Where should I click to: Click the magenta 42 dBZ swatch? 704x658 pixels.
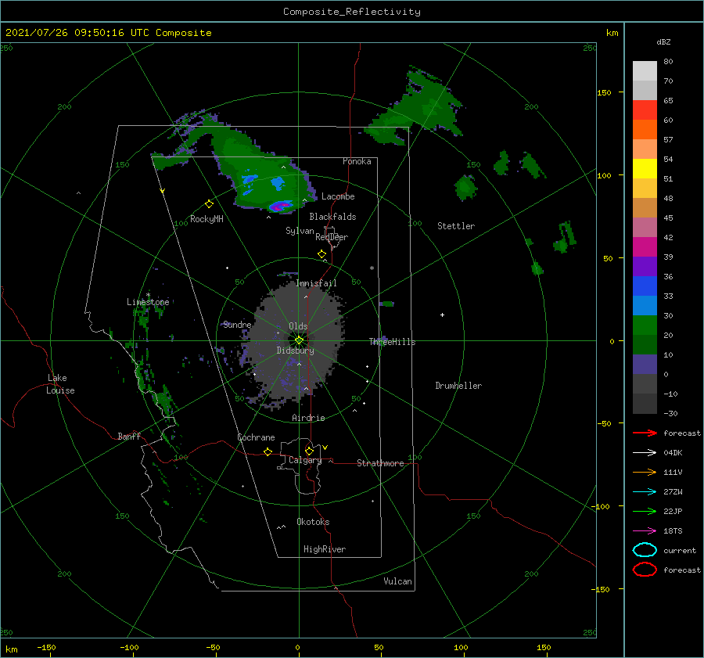pyautogui.click(x=645, y=246)
